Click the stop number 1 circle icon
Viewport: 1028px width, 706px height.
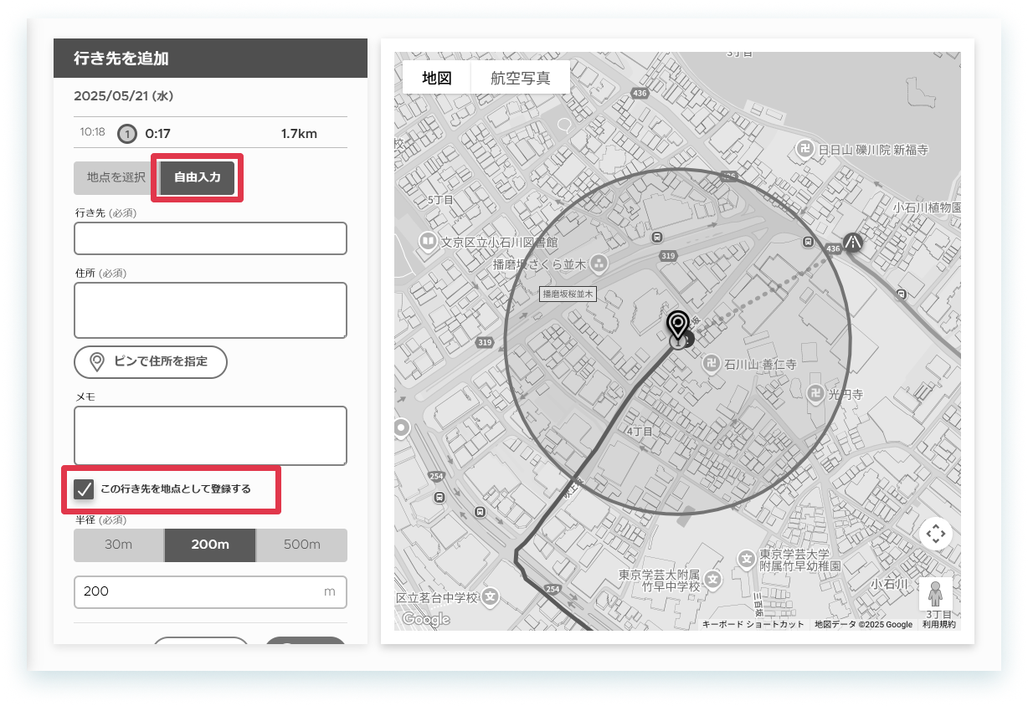point(126,133)
